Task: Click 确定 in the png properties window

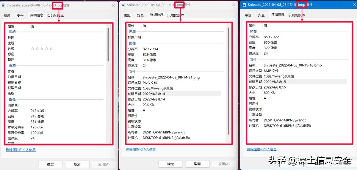Action: [170, 164]
